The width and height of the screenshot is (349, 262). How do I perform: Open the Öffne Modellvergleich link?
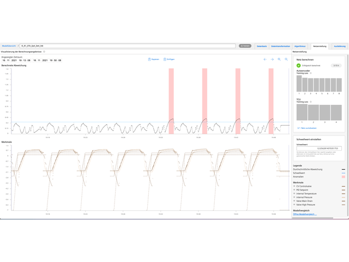pos(305,215)
